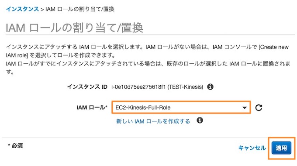Click the IAM role] を選択して description line

61,55
